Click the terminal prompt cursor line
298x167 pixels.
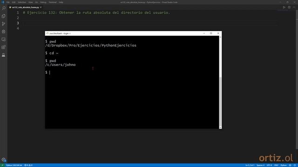coord(47,72)
